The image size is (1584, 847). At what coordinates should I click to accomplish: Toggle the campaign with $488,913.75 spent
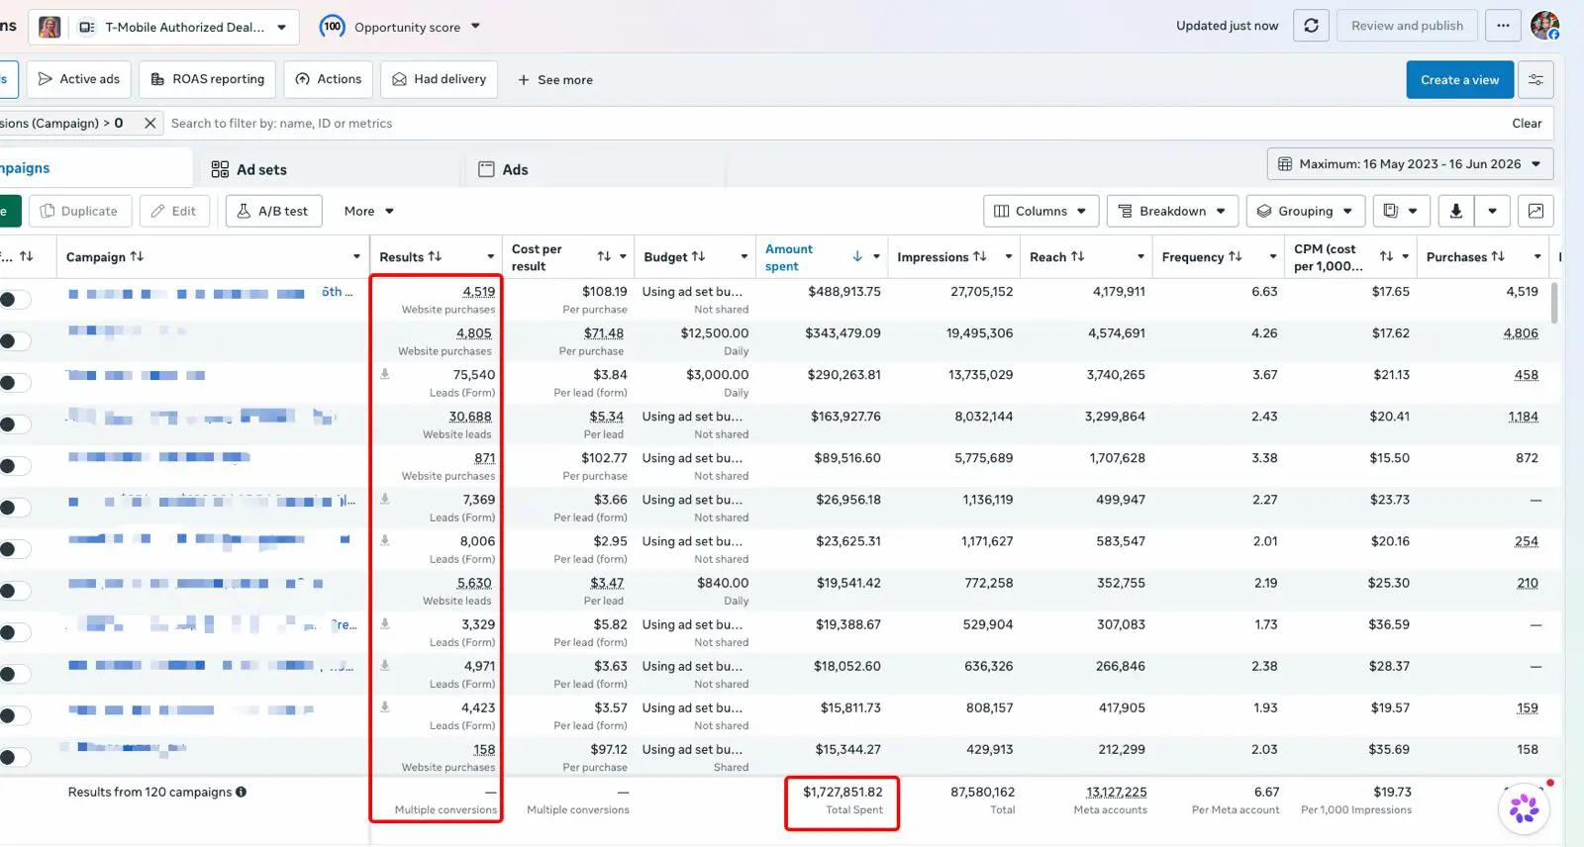click(15, 300)
